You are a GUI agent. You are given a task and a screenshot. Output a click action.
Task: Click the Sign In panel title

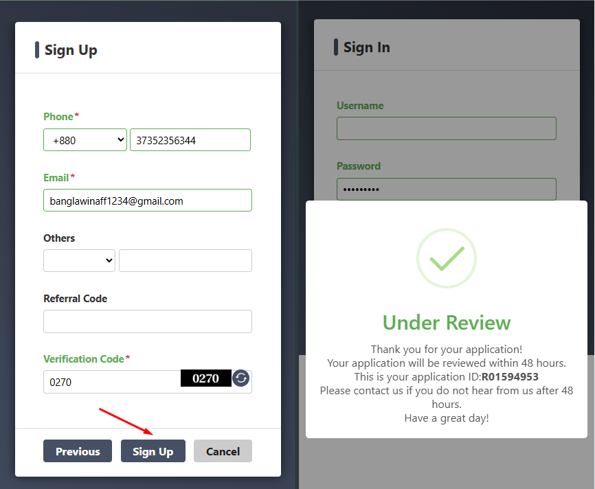pyautogui.click(x=367, y=47)
